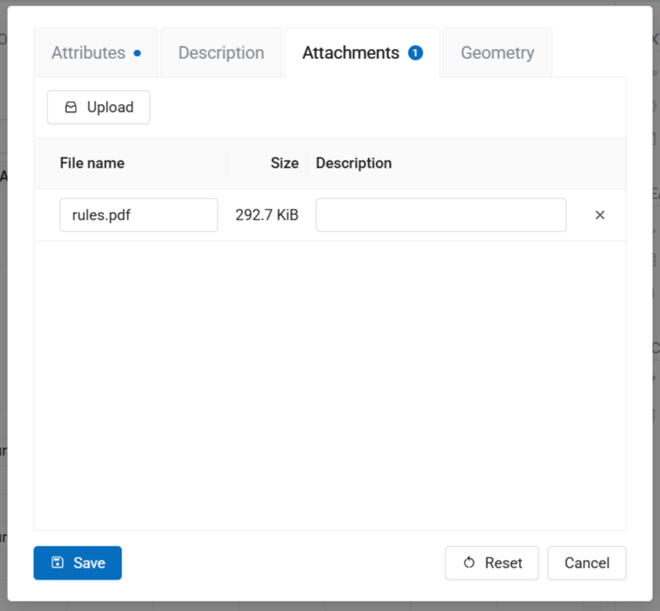Click the Description column header
This screenshot has width=660, height=611.
click(x=353, y=163)
